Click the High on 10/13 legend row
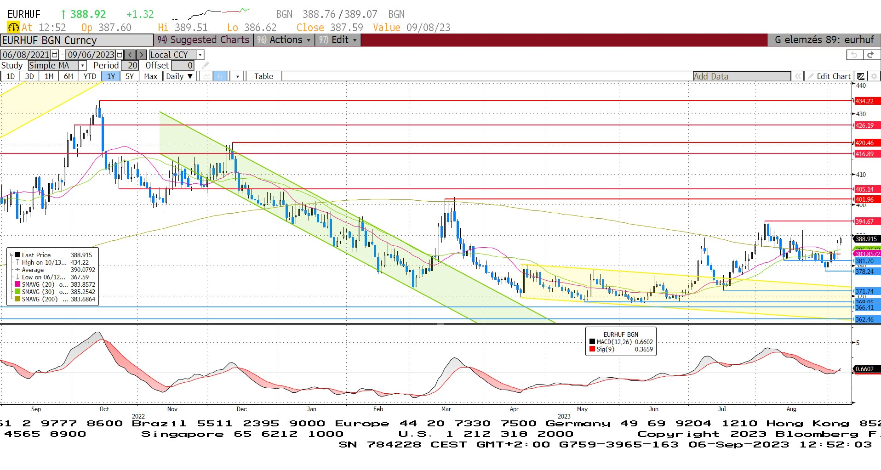Viewport: 881px width, 470px height. click(53, 262)
